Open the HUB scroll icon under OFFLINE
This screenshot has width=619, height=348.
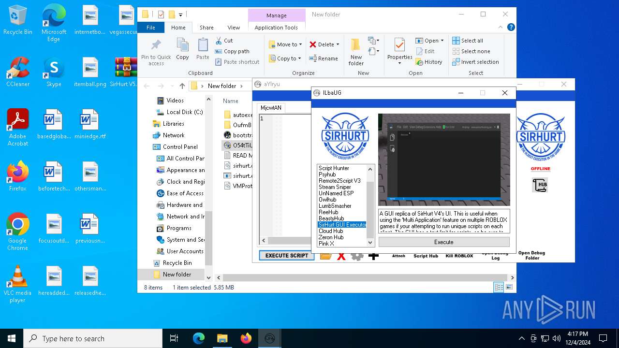tap(540, 185)
